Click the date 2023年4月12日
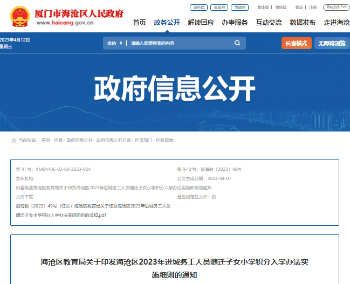The width and height of the screenshot is (350, 284). coord(15,40)
